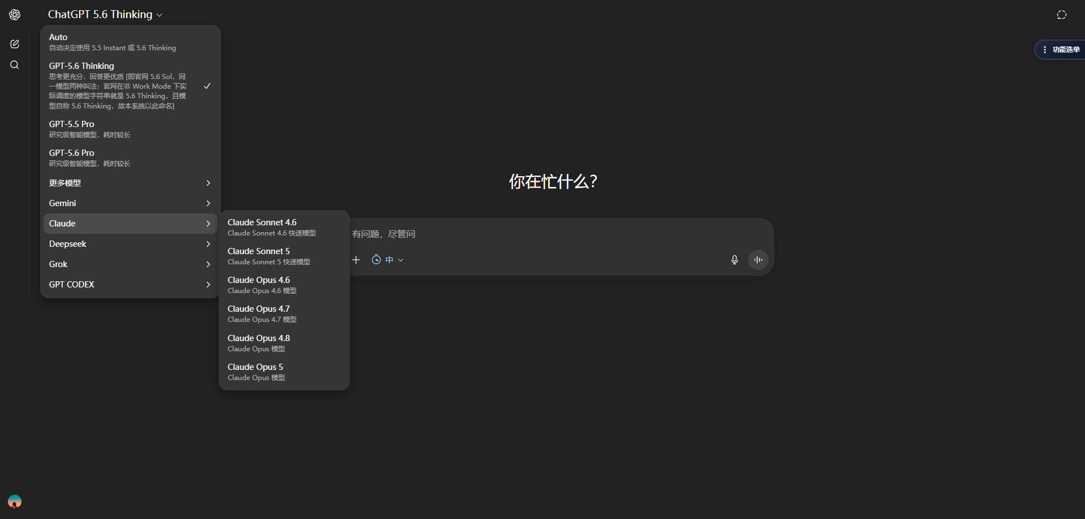This screenshot has height=519, width=1085.
Task: Focus the 有问题，尽管问 message input
Action: (559, 234)
